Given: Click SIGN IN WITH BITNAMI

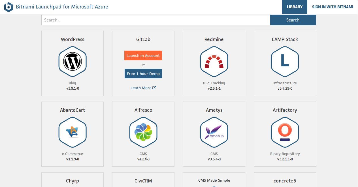Looking at the screenshot, I should pos(333,7).
